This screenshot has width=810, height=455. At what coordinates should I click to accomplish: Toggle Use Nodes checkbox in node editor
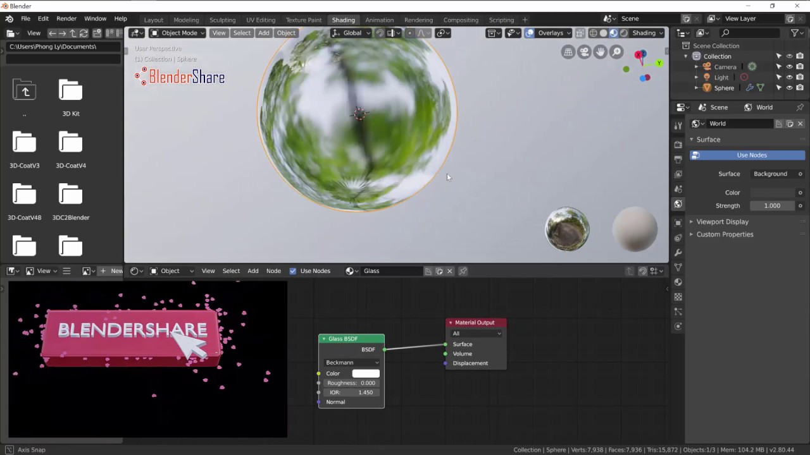[292, 271]
